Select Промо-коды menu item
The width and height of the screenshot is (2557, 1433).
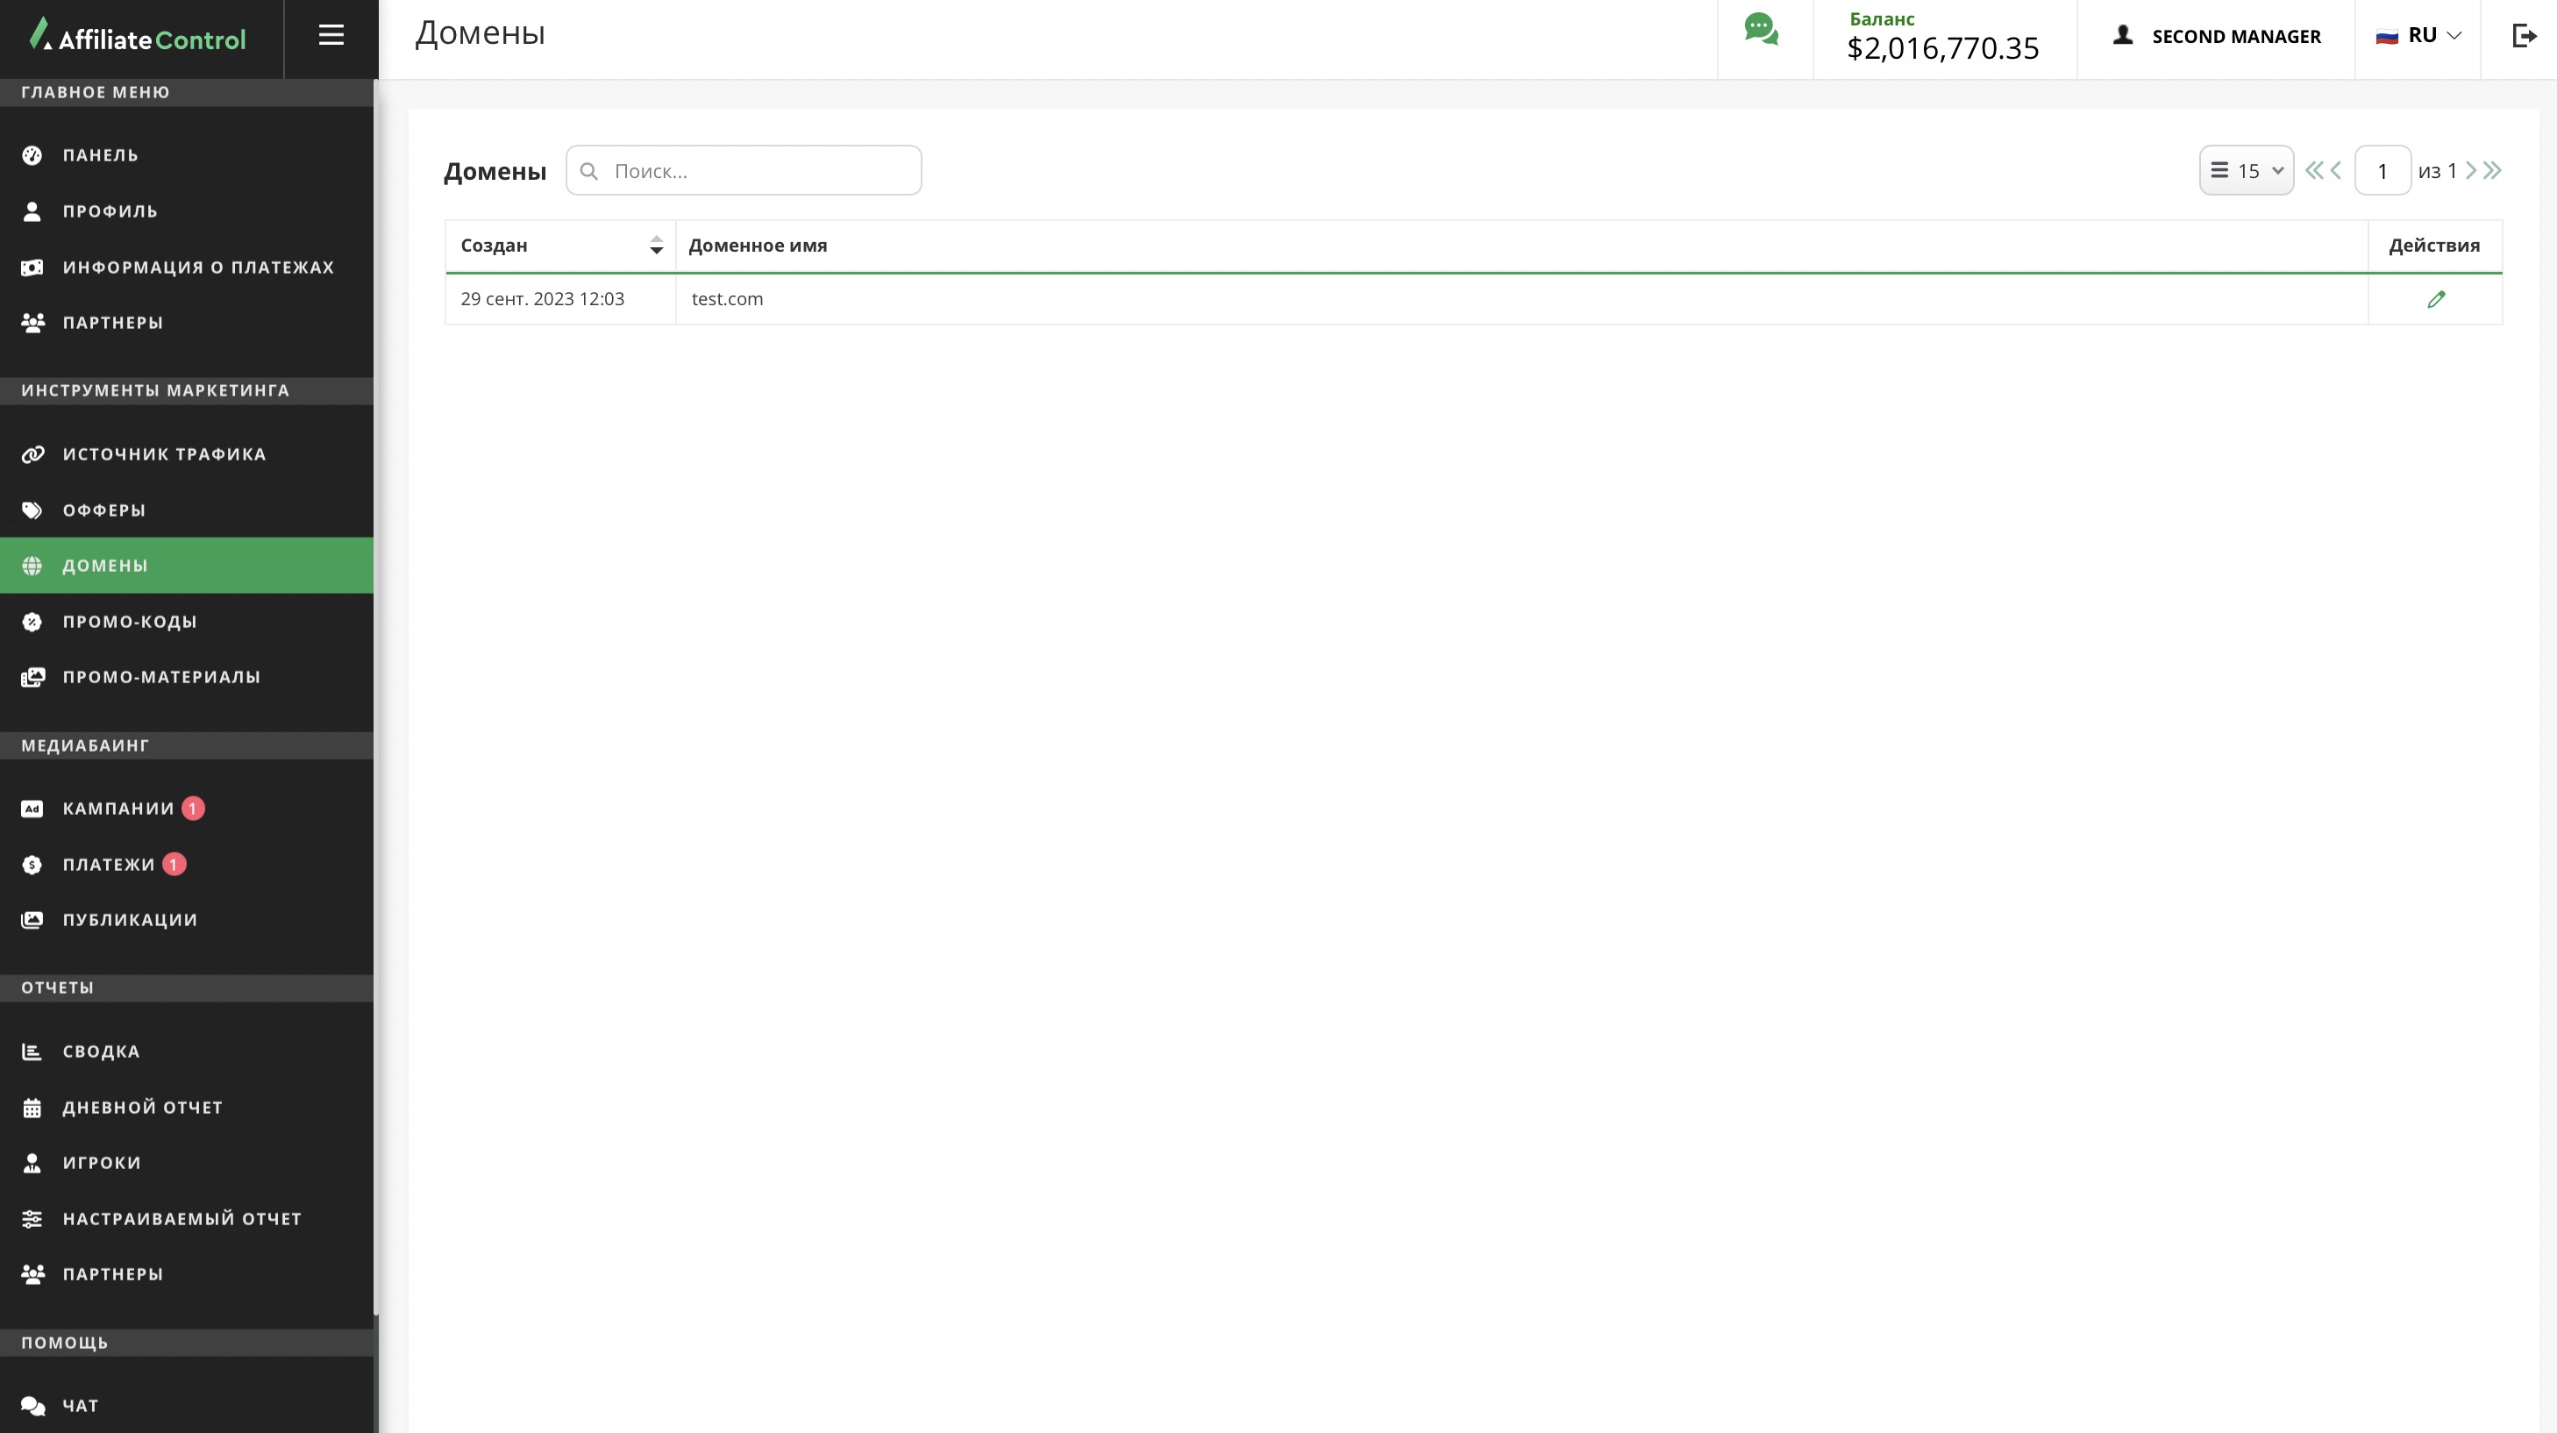[x=130, y=622]
